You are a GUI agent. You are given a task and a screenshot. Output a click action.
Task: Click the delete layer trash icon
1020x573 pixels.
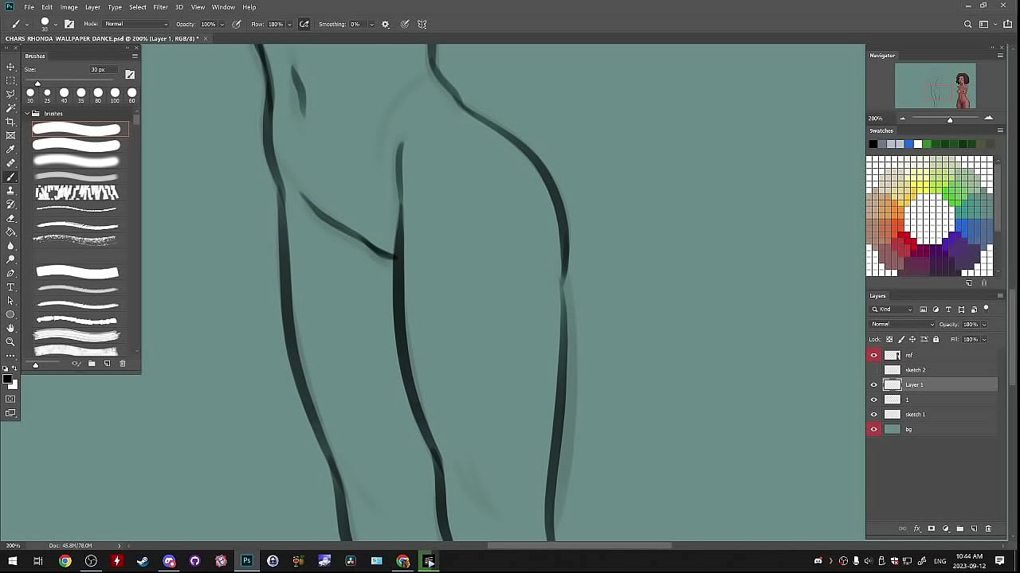coord(988,528)
